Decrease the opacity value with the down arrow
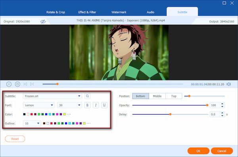 coord(222,107)
